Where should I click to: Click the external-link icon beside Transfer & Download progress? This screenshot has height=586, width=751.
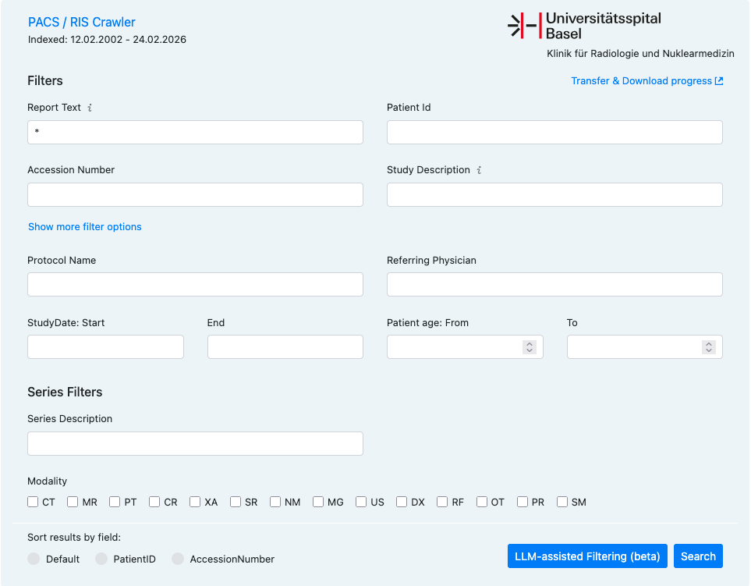718,80
